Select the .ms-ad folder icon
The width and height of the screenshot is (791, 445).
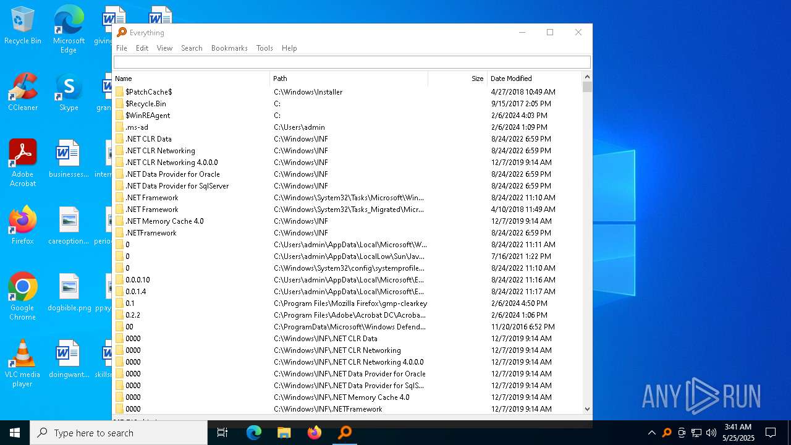click(x=119, y=127)
